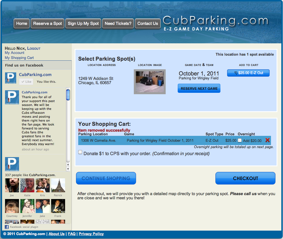Open Katie's Facebook profile photo
This screenshot has height=239, width=283.
click(27, 185)
